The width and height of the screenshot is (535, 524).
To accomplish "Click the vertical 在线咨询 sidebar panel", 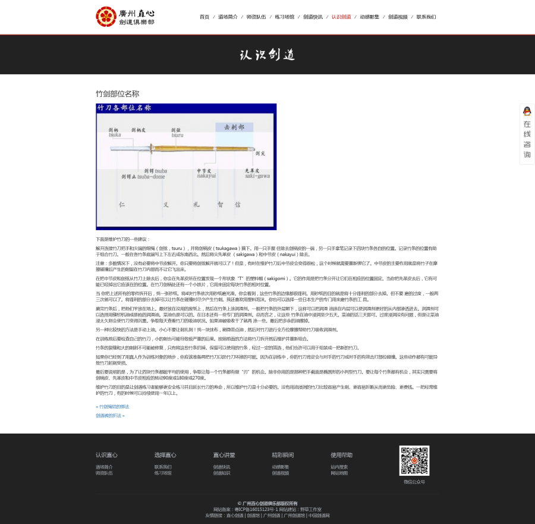I will tap(527, 139).
